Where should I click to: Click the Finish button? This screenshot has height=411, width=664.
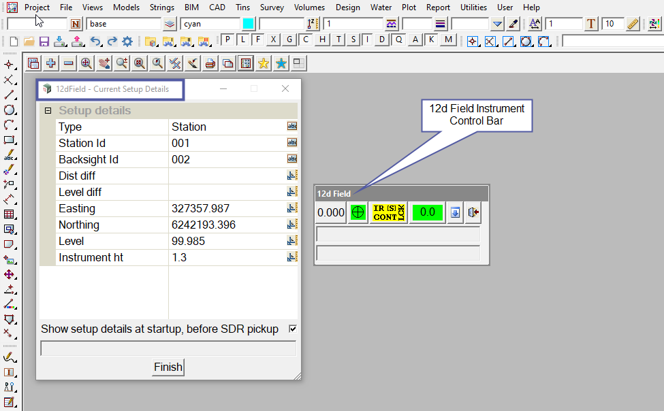tap(168, 367)
